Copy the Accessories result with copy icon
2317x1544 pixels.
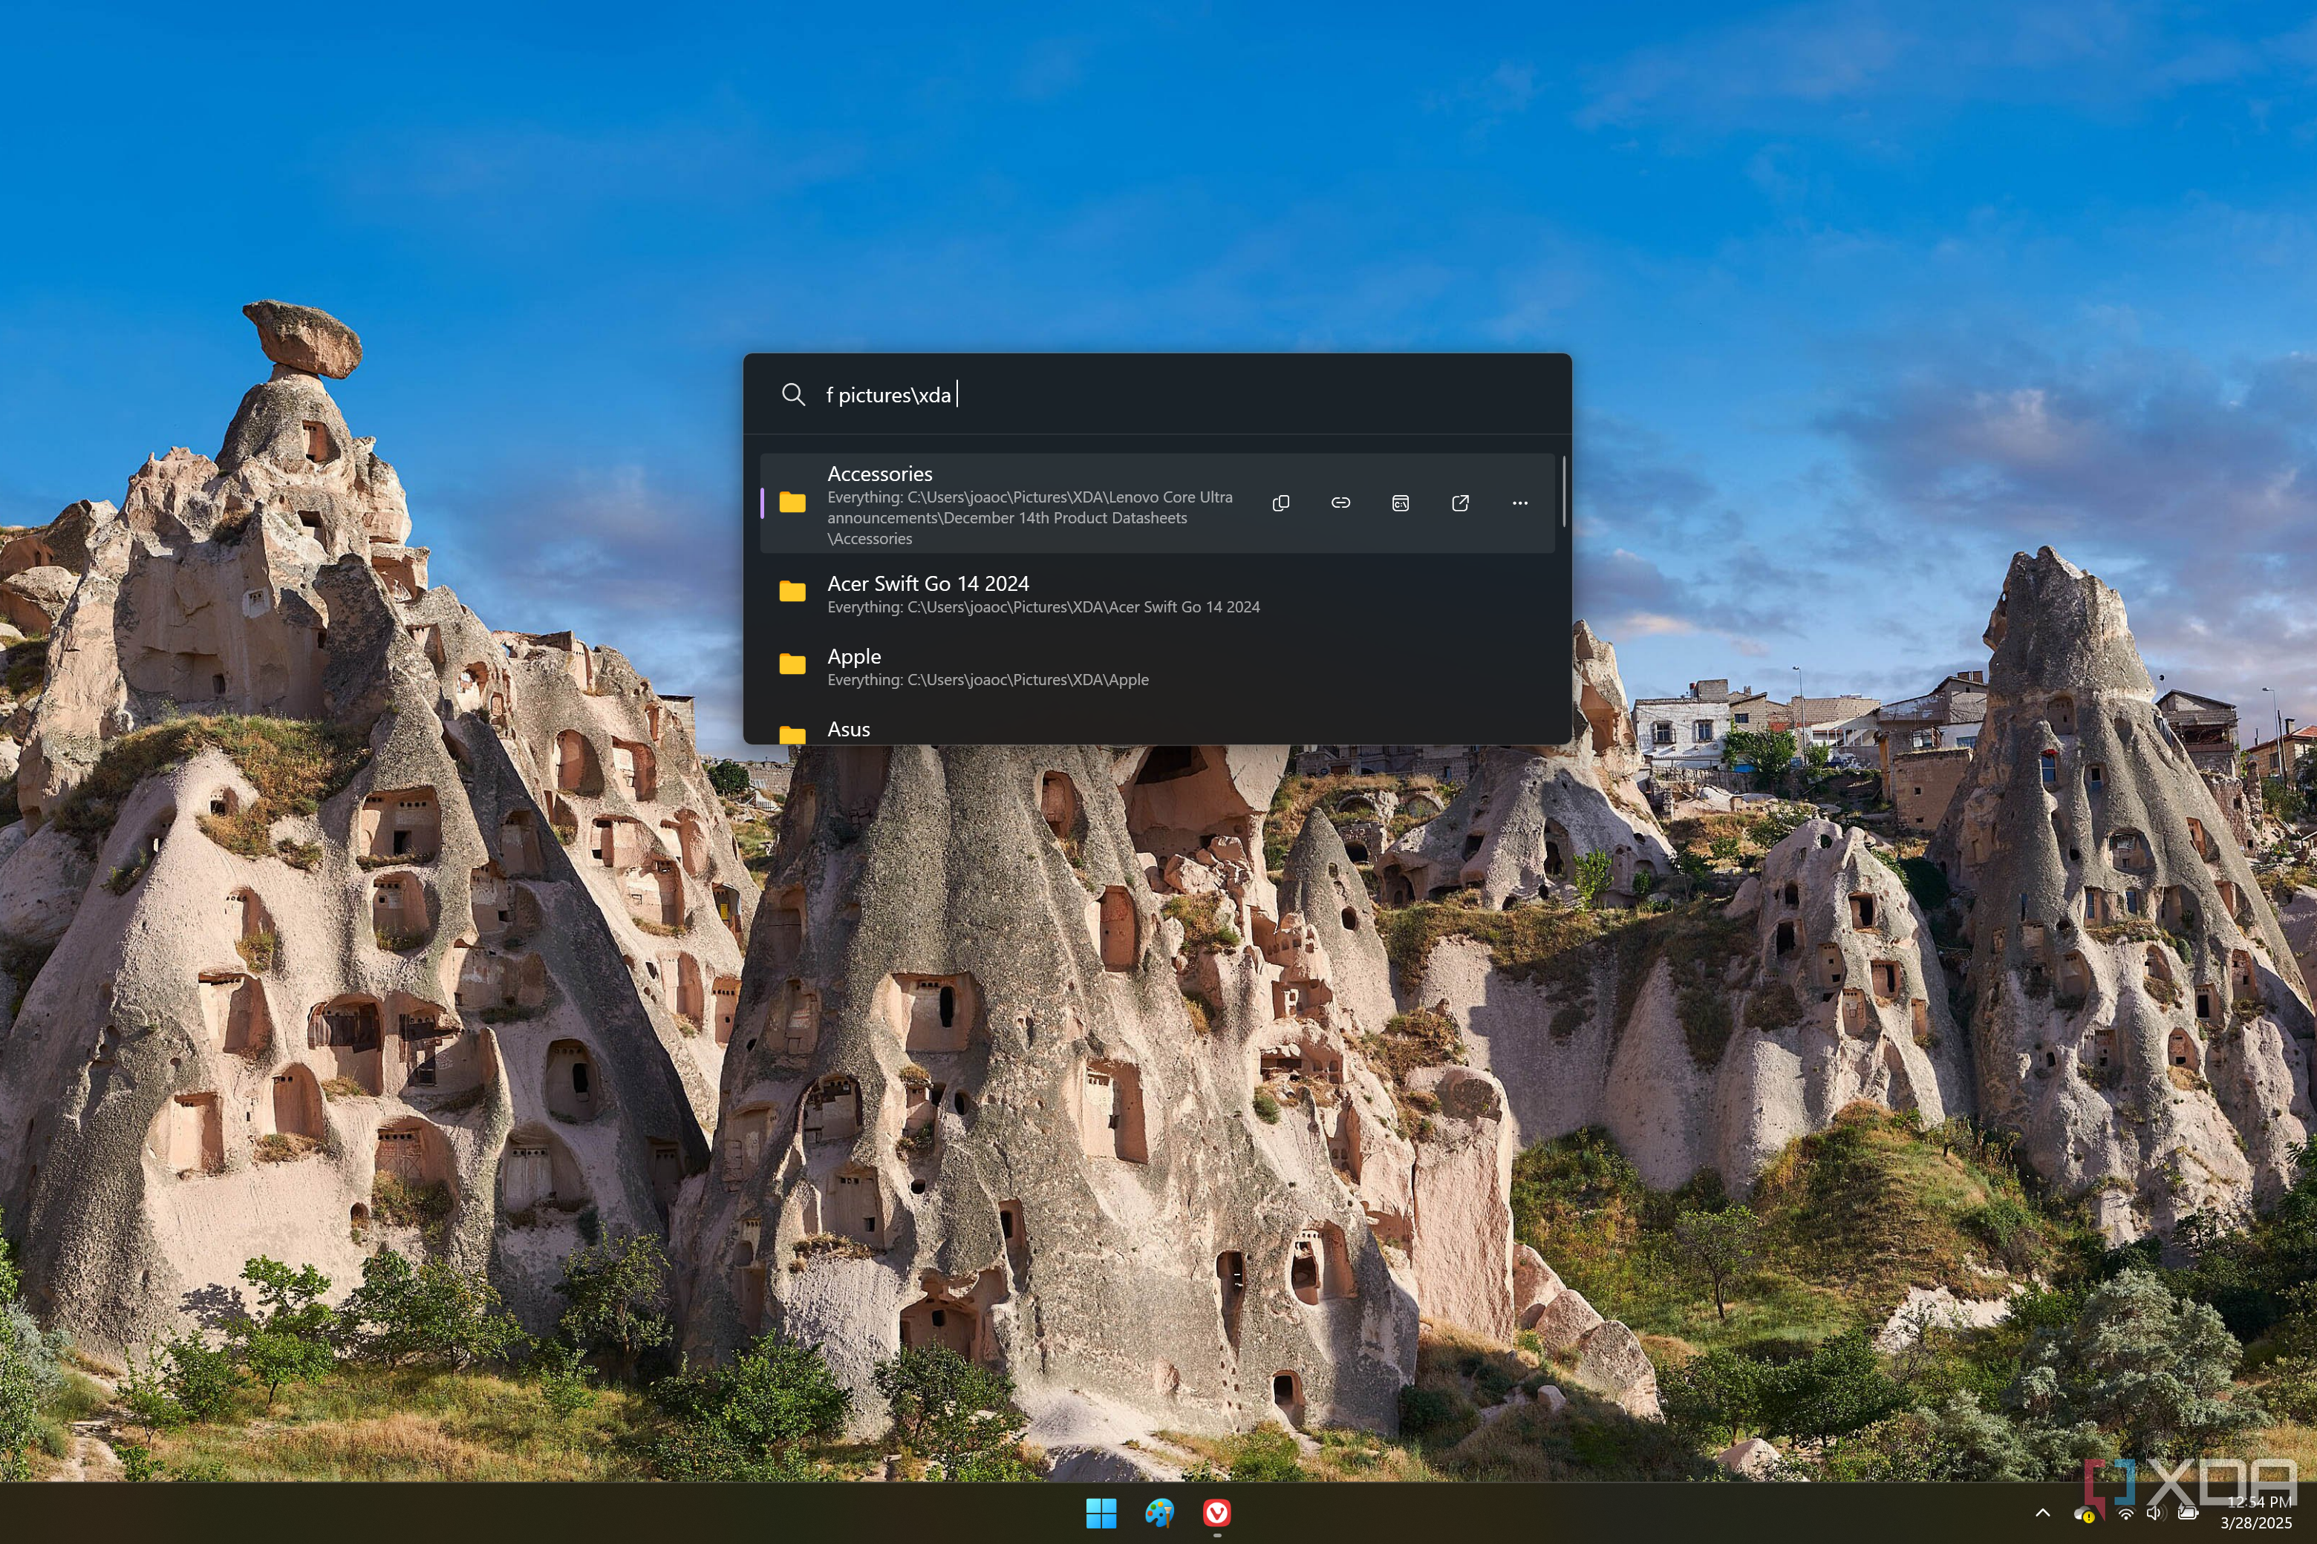tap(1280, 503)
